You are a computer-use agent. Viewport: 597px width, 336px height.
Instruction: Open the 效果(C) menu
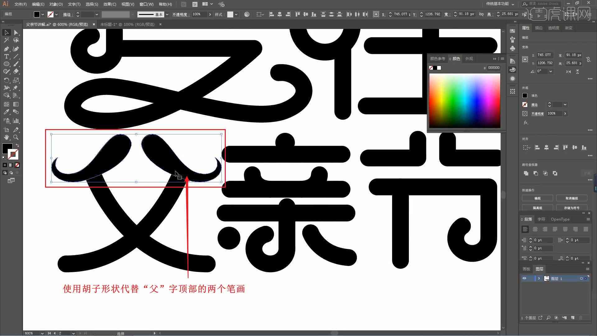[108, 4]
